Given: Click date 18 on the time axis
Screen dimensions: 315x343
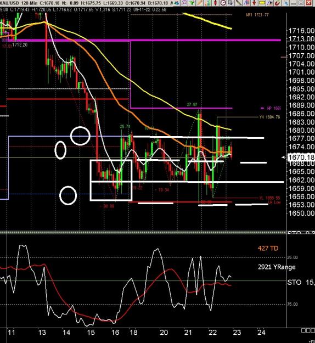Looking at the screenshot, I should [133, 333].
